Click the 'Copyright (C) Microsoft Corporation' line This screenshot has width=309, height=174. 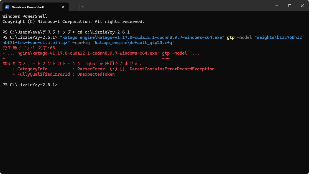point(73,22)
